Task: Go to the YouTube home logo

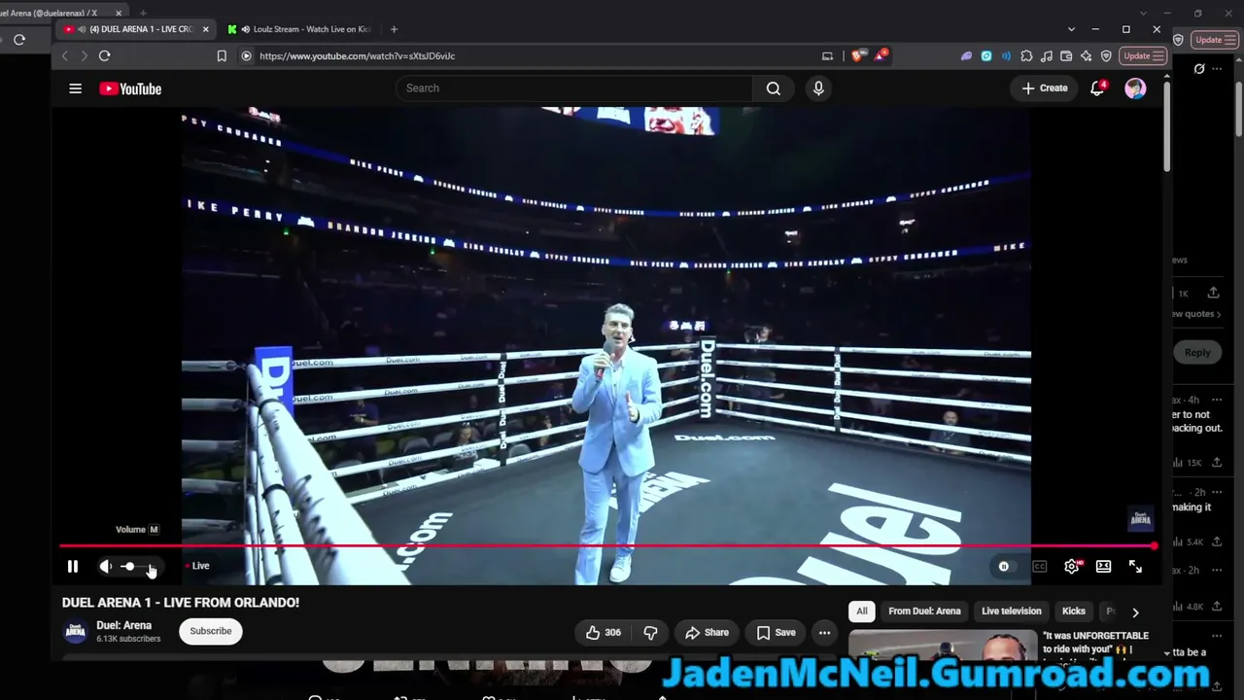Action: (x=130, y=88)
